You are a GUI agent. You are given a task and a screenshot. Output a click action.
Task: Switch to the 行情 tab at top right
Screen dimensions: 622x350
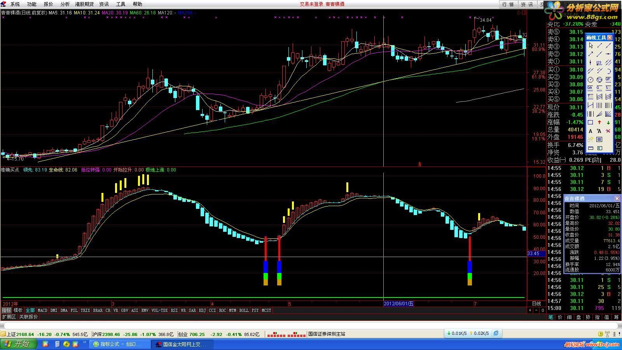[508, 4]
